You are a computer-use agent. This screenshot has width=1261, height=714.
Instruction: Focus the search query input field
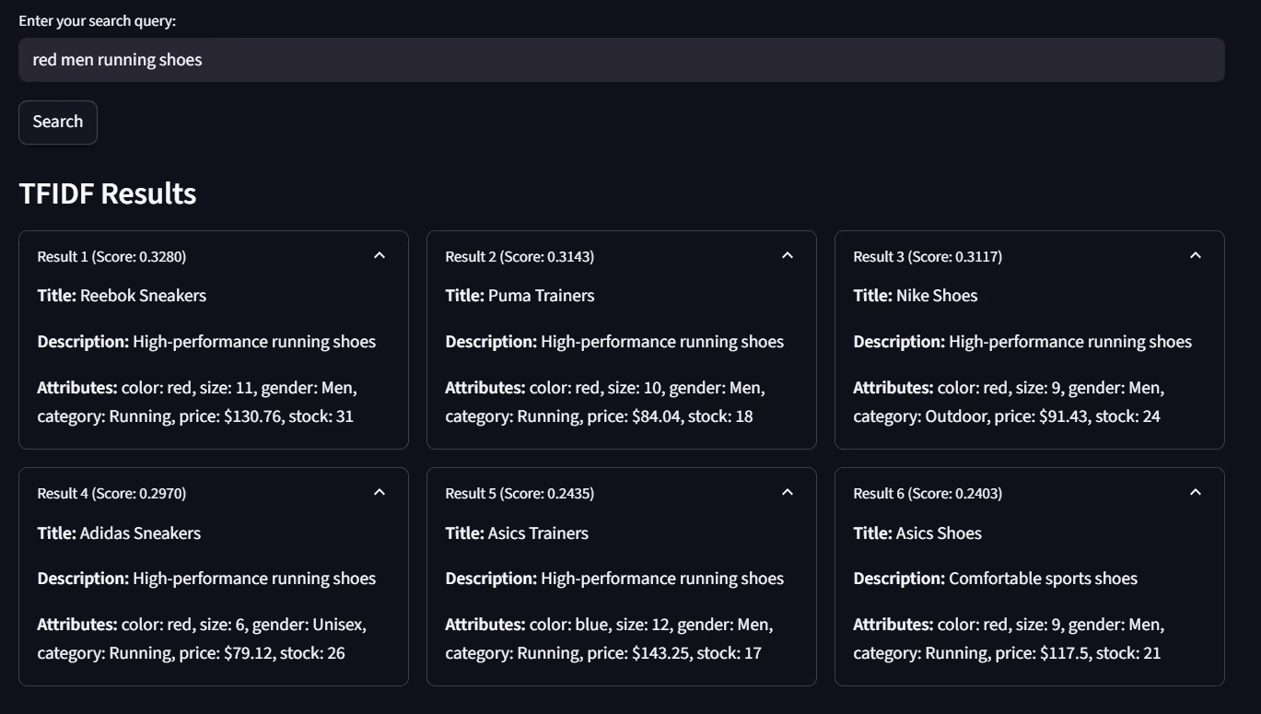click(x=622, y=60)
